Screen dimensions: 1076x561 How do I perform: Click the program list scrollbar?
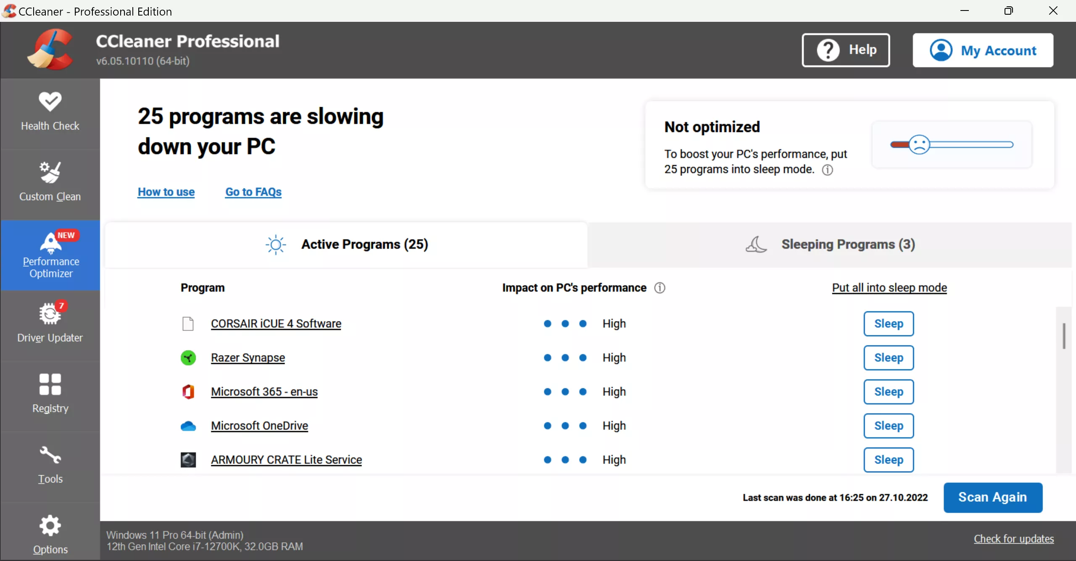click(1064, 336)
